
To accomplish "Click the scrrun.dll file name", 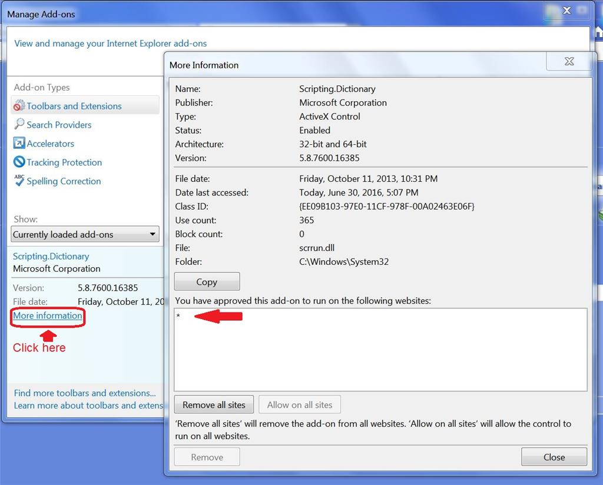I will click(x=317, y=248).
